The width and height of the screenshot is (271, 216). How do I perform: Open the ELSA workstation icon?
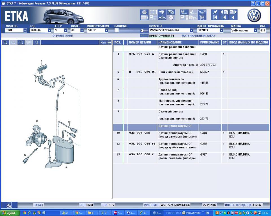click(184, 12)
